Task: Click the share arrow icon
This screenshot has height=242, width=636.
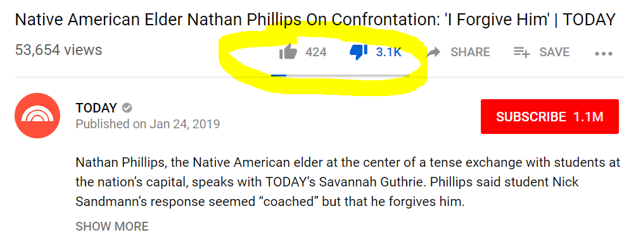Action: click(434, 52)
